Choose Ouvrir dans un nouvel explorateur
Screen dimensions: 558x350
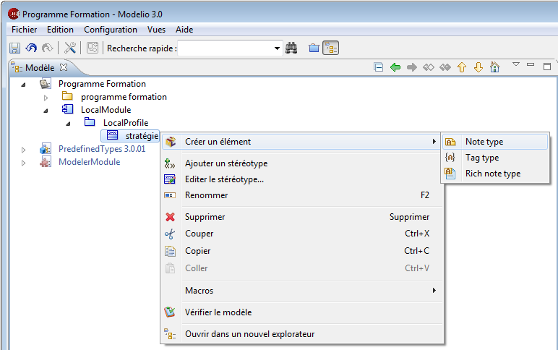[x=301, y=334]
